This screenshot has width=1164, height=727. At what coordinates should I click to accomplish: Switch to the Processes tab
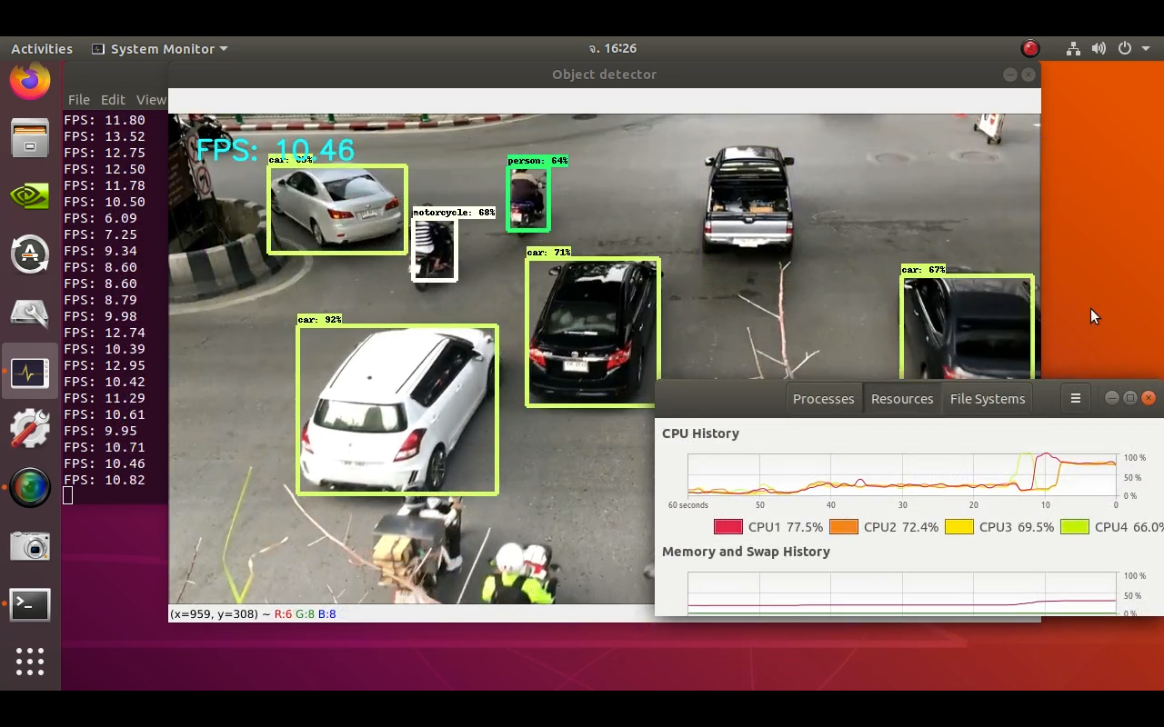click(x=823, y=398)
